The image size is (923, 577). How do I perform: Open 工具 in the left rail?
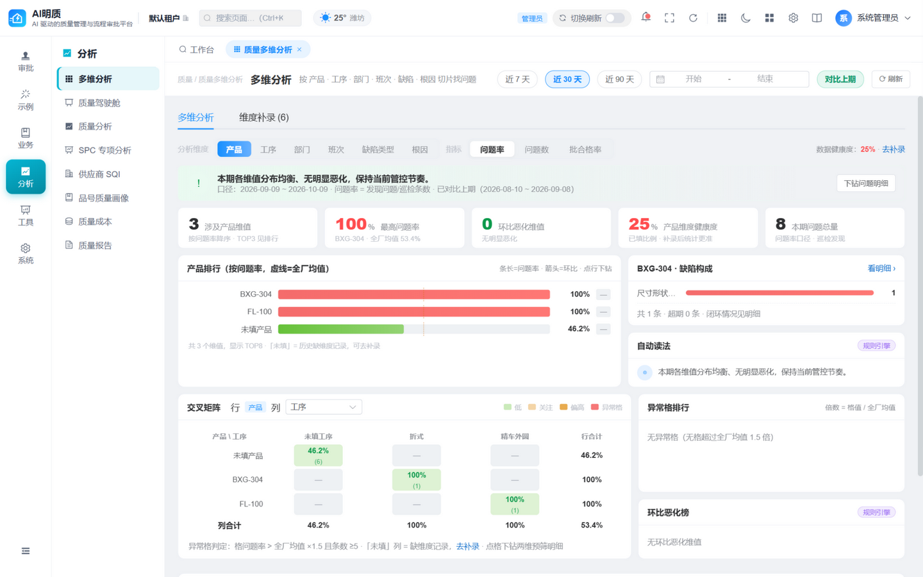(26, 215)
